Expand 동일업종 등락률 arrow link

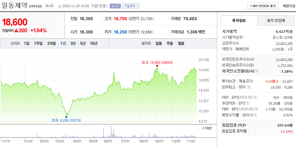coord(248,131)
